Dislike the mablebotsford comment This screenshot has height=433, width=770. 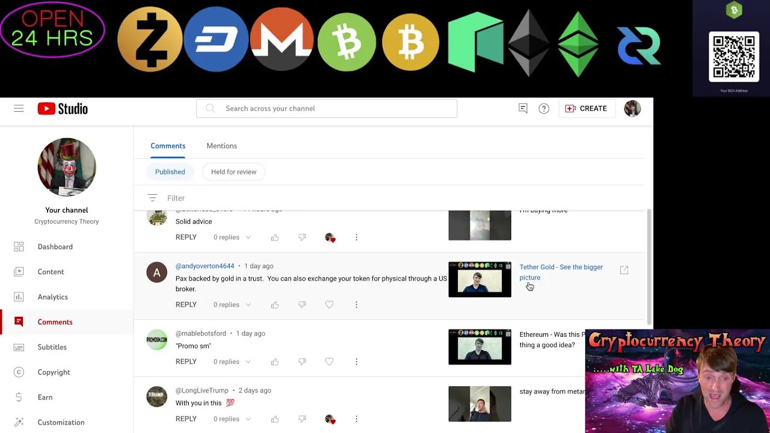pyautogui.click(x=302, y=361)
